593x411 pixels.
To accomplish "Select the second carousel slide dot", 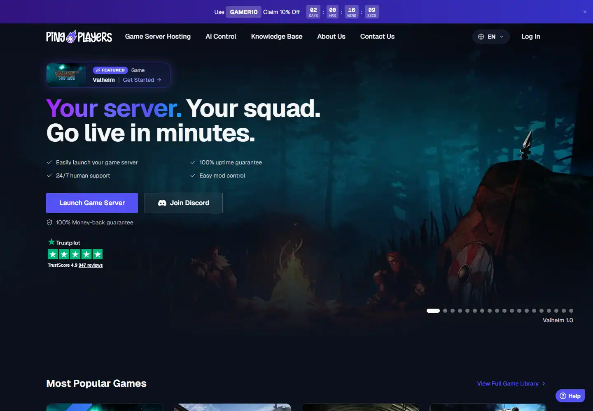I will tap(445, 311).
